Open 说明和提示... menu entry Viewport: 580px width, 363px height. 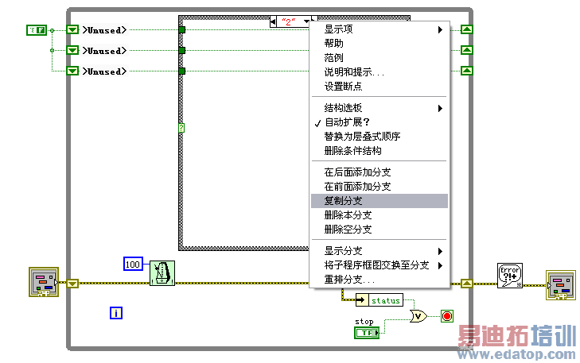380,72
